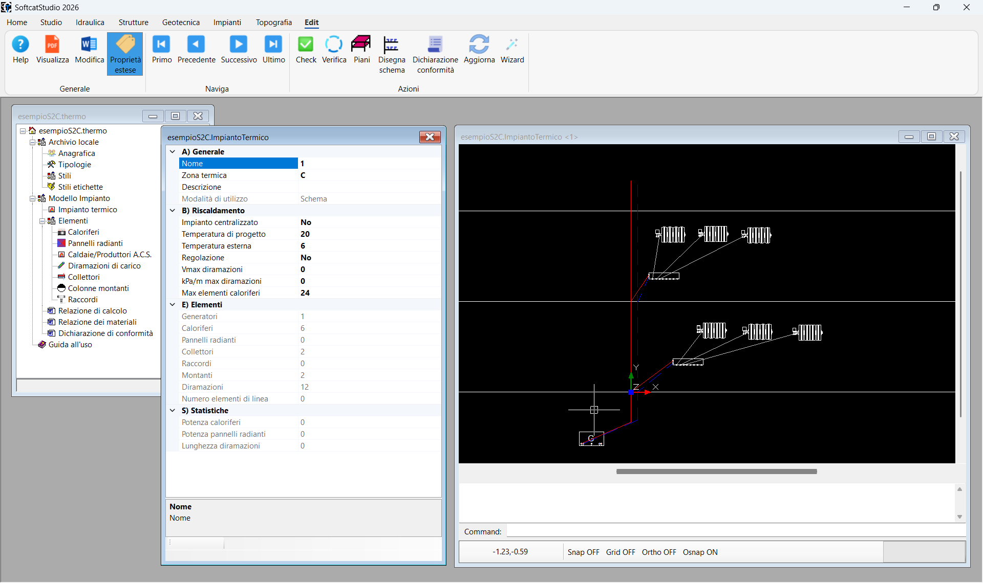The height and width of the screenshot is (583, 983).
Task: Click the Impianto centralizzato value No
Action: 369,222
